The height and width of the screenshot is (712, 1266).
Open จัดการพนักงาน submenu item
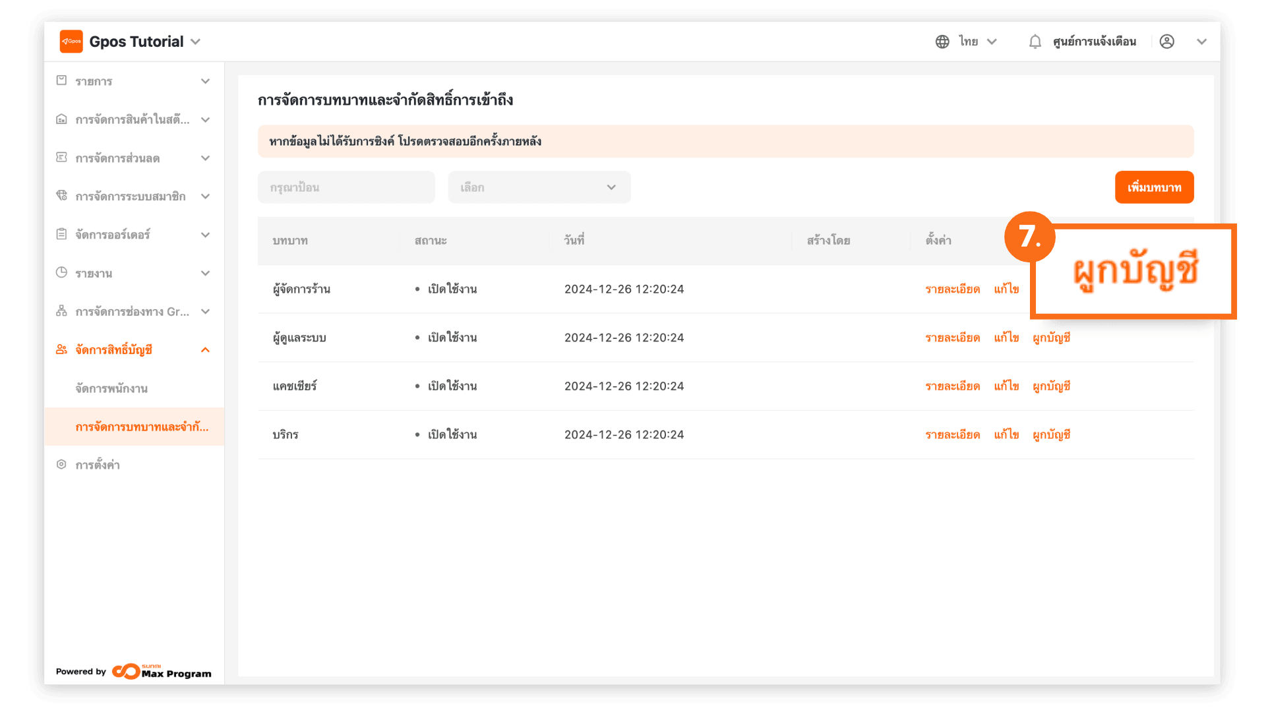click(x=111, y=388)
